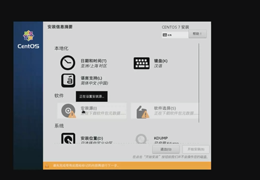Click the Software Selection package icon
This screenshot has width=260, height=180.
click(142, 112)
